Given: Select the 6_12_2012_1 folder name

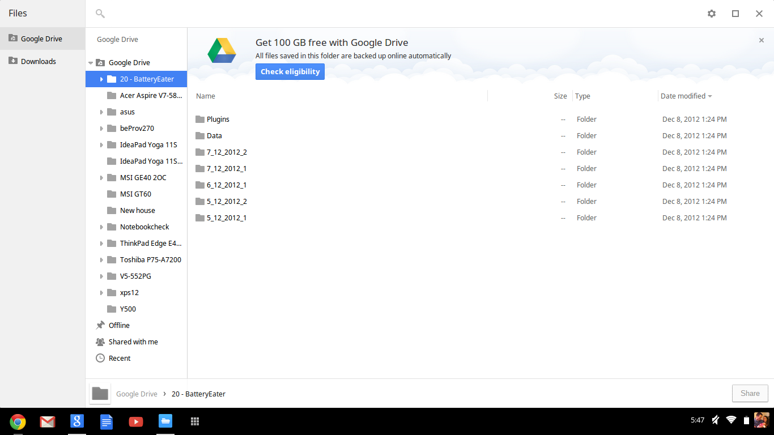Looking at the screenshot, I should coord(227,185).
